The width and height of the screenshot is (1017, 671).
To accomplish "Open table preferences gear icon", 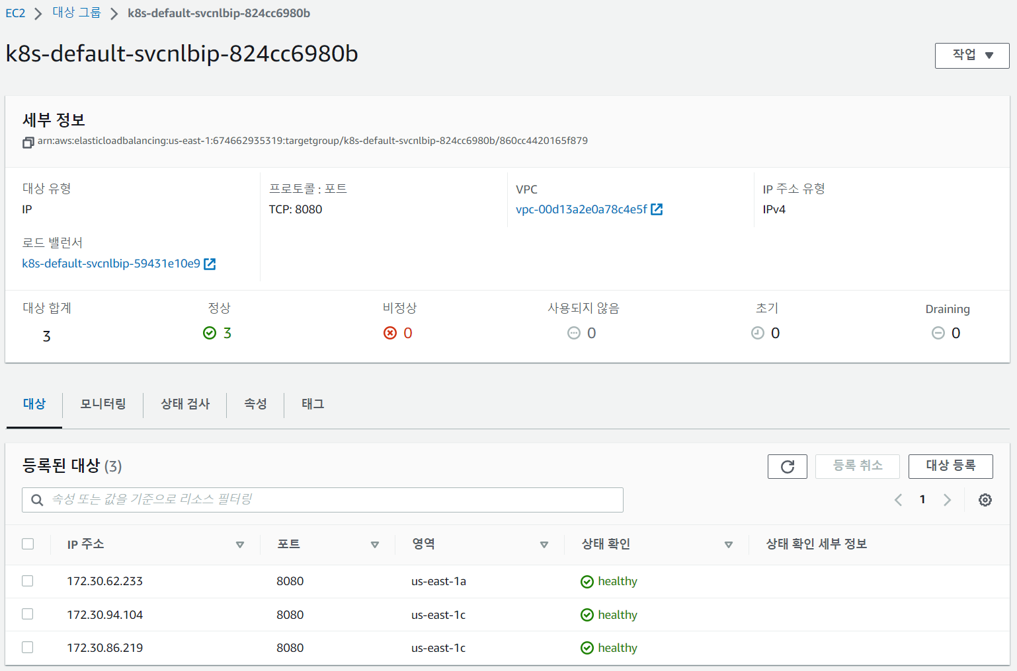I will click(x=985, y=500).
